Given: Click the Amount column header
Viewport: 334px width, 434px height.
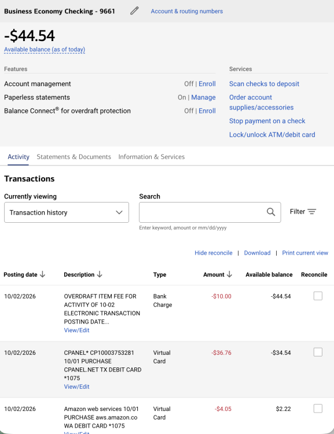Looking at the screenshot, I should pyautogui.click(x=214, y=274).
